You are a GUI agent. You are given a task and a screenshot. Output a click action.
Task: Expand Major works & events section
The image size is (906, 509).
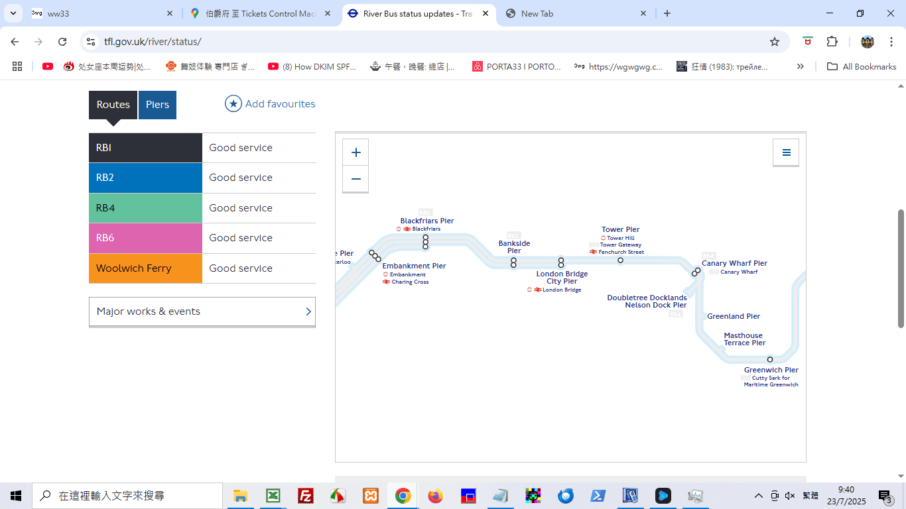pos(202,311)
